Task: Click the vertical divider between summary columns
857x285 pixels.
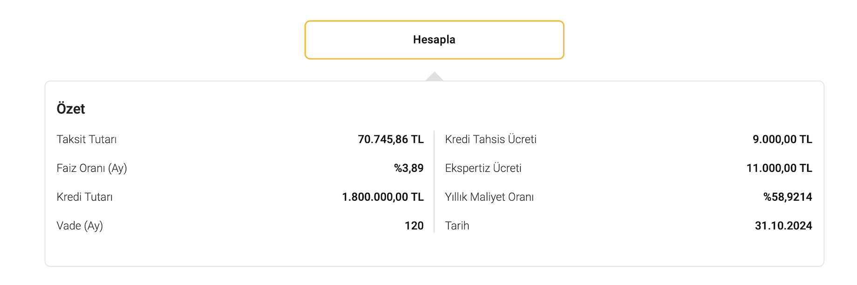Action: [x=434, y=182]
